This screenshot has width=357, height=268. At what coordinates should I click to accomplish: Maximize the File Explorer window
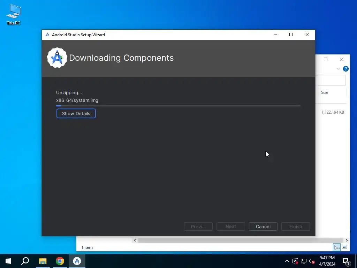click(326, 59)
